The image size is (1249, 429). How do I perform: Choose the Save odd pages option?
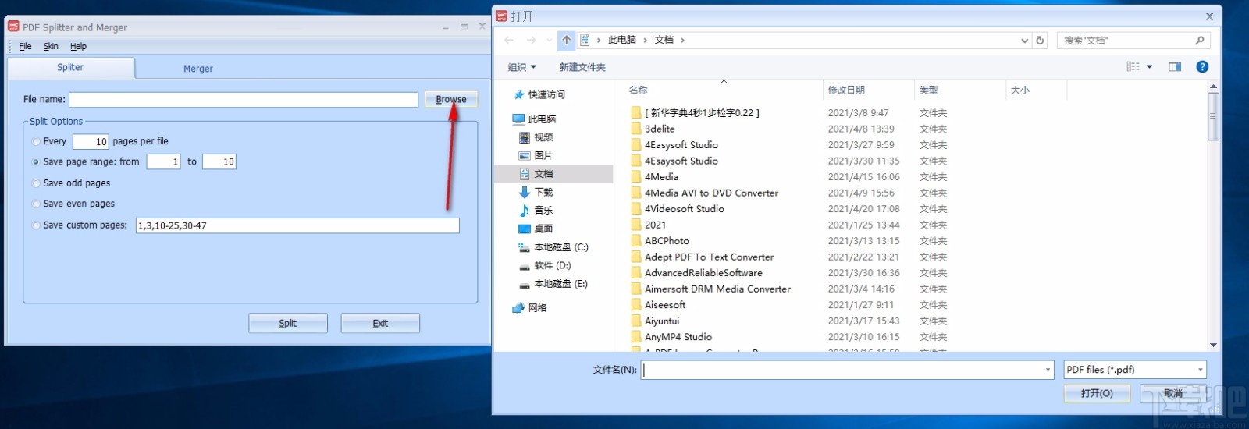click(x=36, y=183)
